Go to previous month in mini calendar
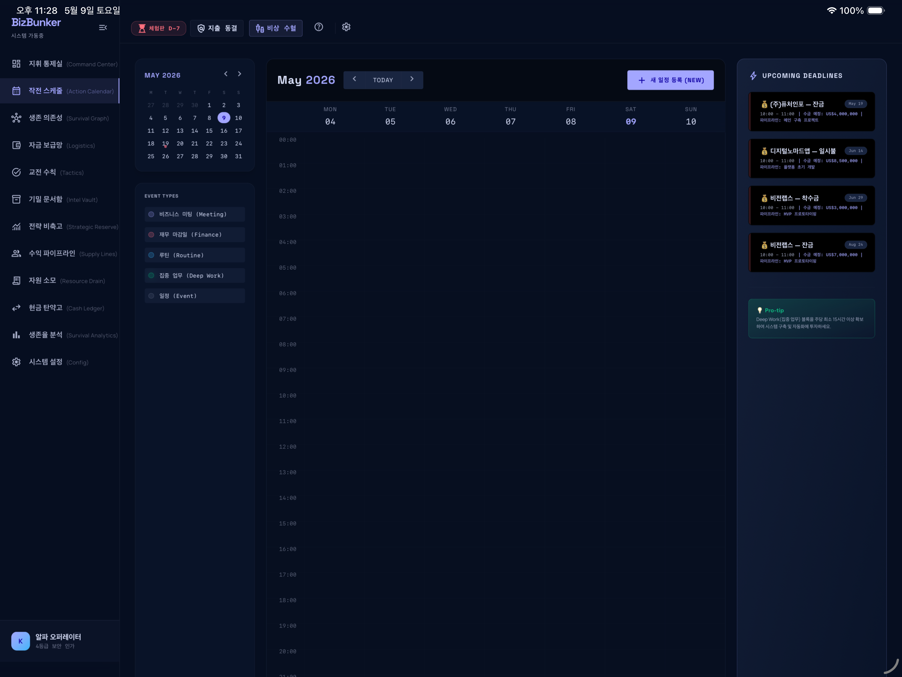 [226, 74]
